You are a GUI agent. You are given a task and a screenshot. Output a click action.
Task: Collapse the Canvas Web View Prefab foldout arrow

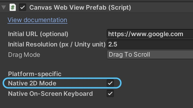[x=4, y=7]
